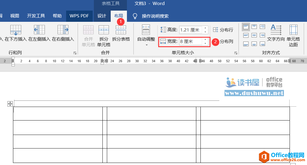This screenshot has width=307, height=165.
Task: Align cell text center
Action: click(x=254, y=35)
